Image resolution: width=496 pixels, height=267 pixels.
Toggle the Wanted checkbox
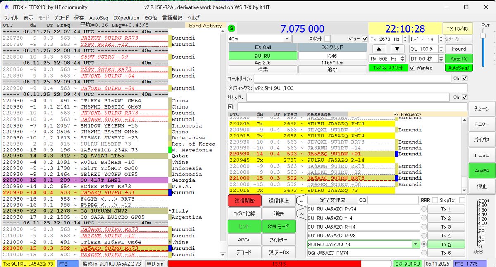(x=413, y=68)
